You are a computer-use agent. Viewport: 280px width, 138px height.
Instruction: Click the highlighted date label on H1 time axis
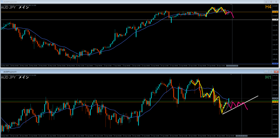241,136
